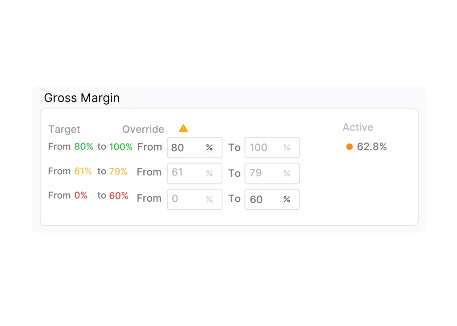Click the percent symbol in the 100 field
457x326 pixels.
[287, 147]
